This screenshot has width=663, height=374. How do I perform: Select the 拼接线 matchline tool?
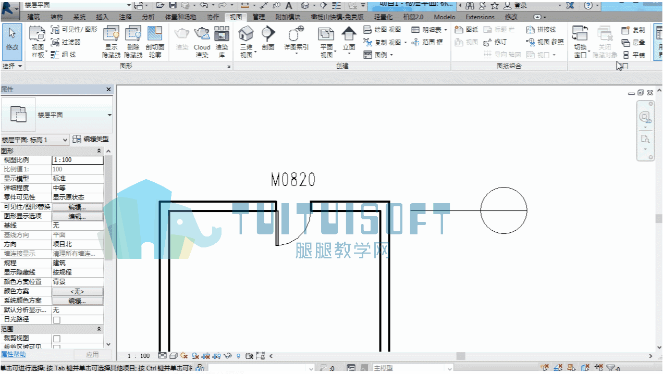coord(541,30)
